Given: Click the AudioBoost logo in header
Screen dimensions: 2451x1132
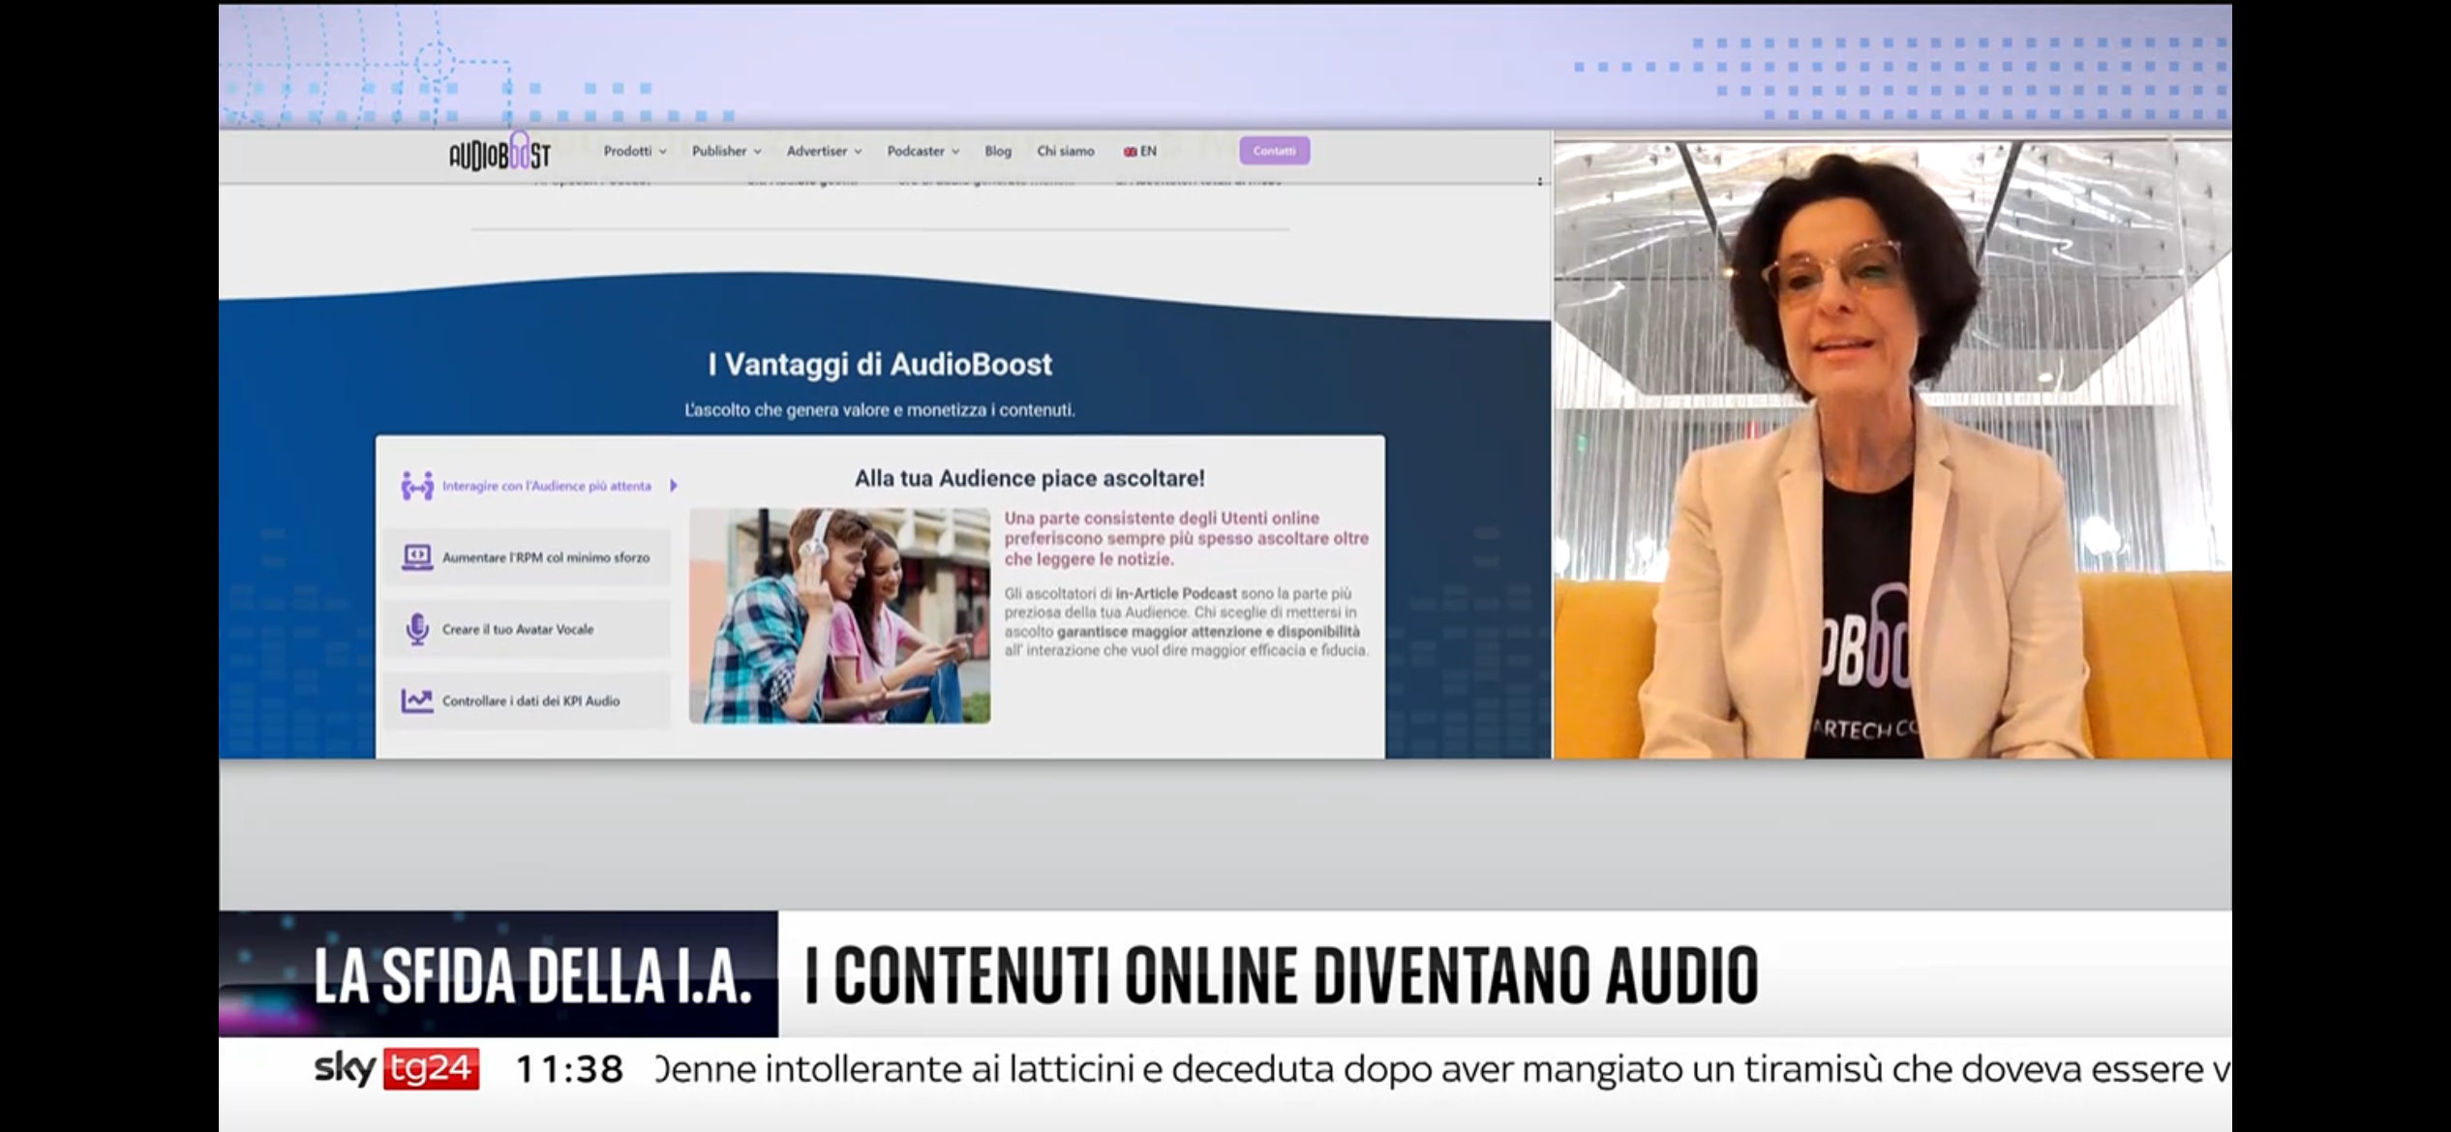Looking at the screenshot, I should tap(499, 152).
